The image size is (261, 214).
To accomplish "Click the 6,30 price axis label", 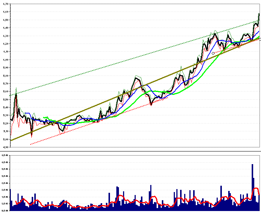I will (6, 36).
